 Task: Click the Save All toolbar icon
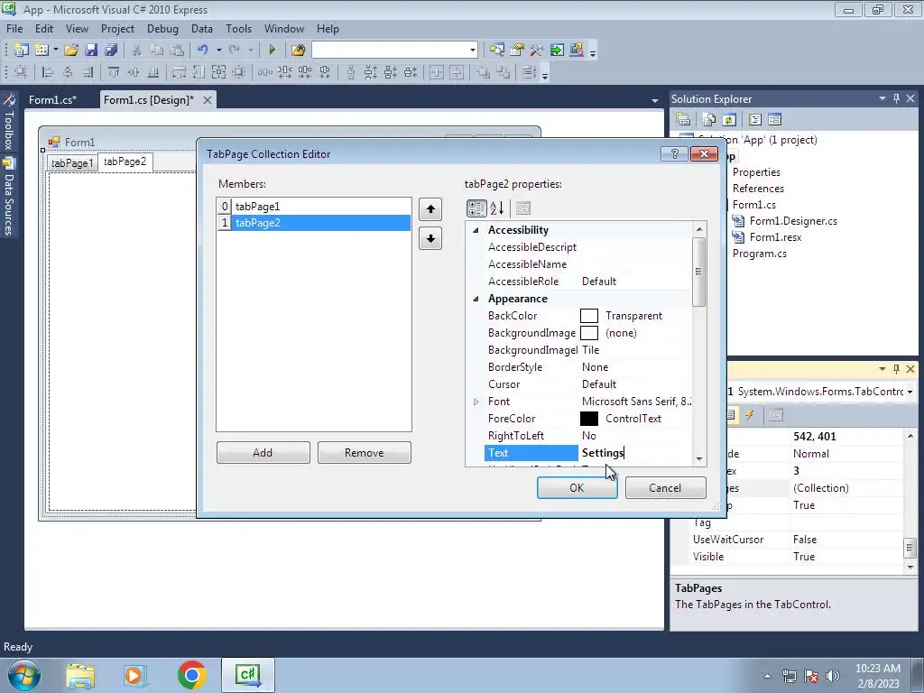coord(111,51)
